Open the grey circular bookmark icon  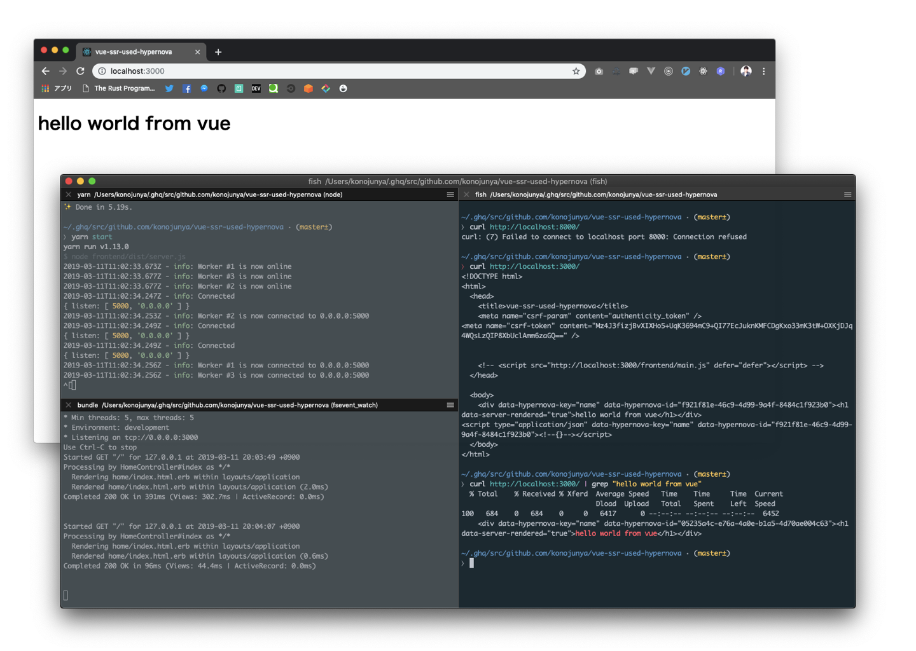(291, 88)
